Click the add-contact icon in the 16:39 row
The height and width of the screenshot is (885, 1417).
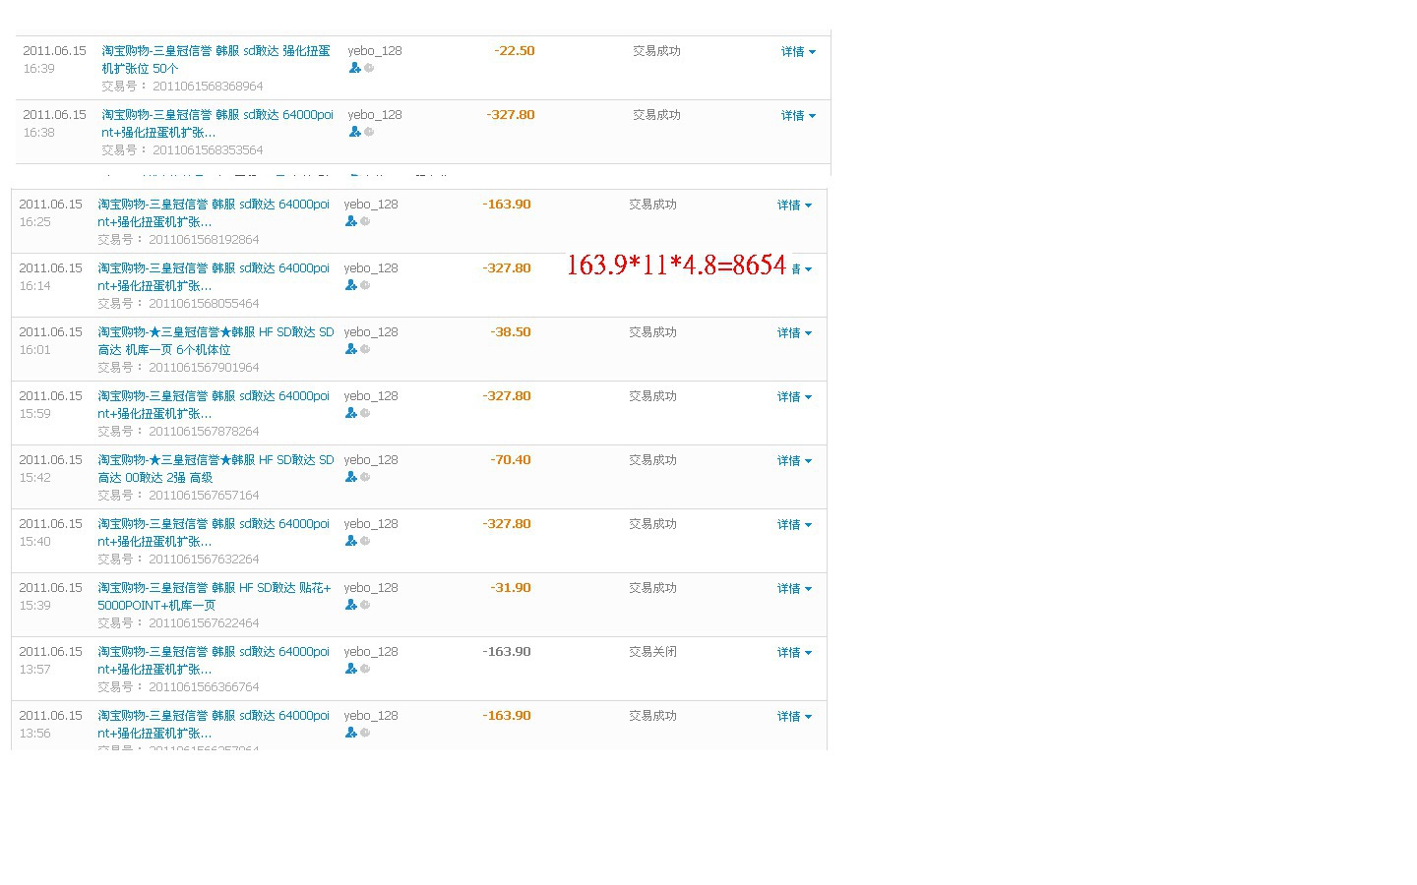point(354,68)
